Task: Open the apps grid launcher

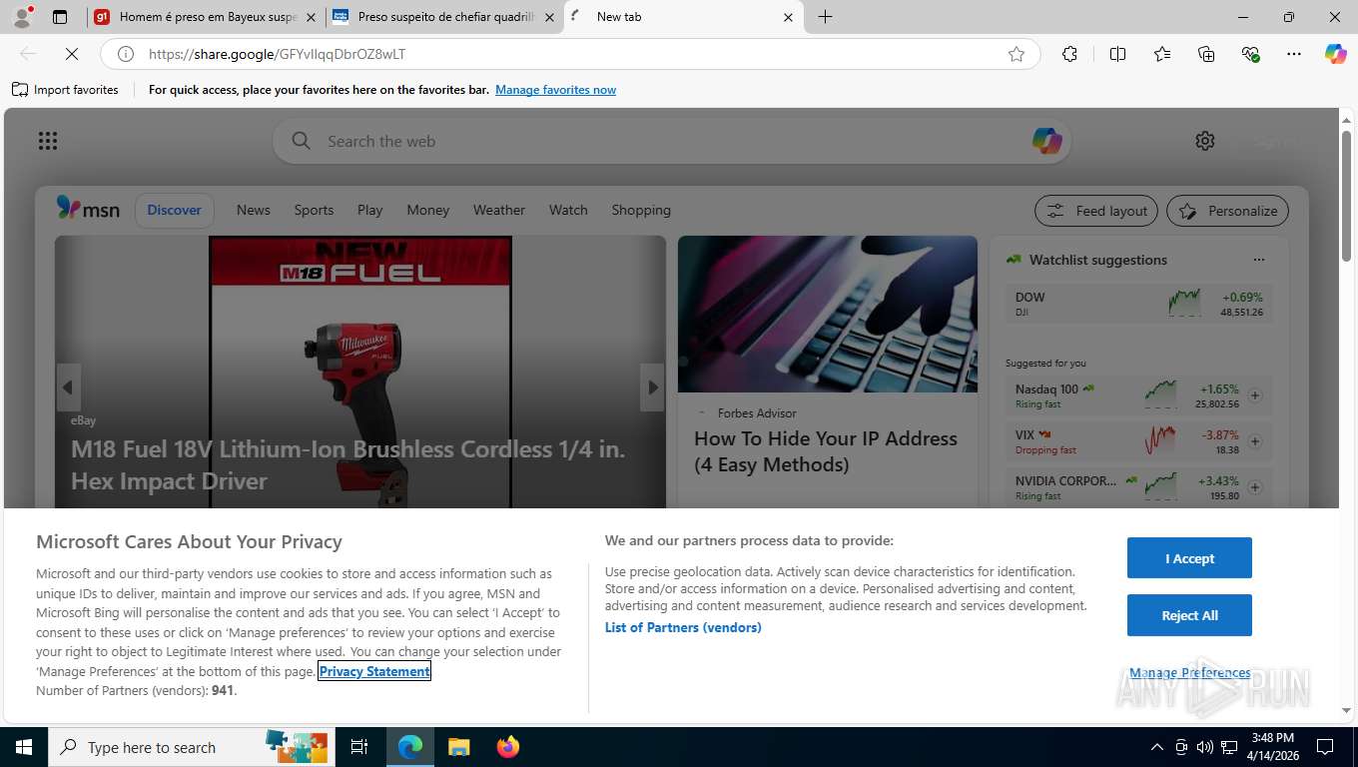Action: pos(48,141)
